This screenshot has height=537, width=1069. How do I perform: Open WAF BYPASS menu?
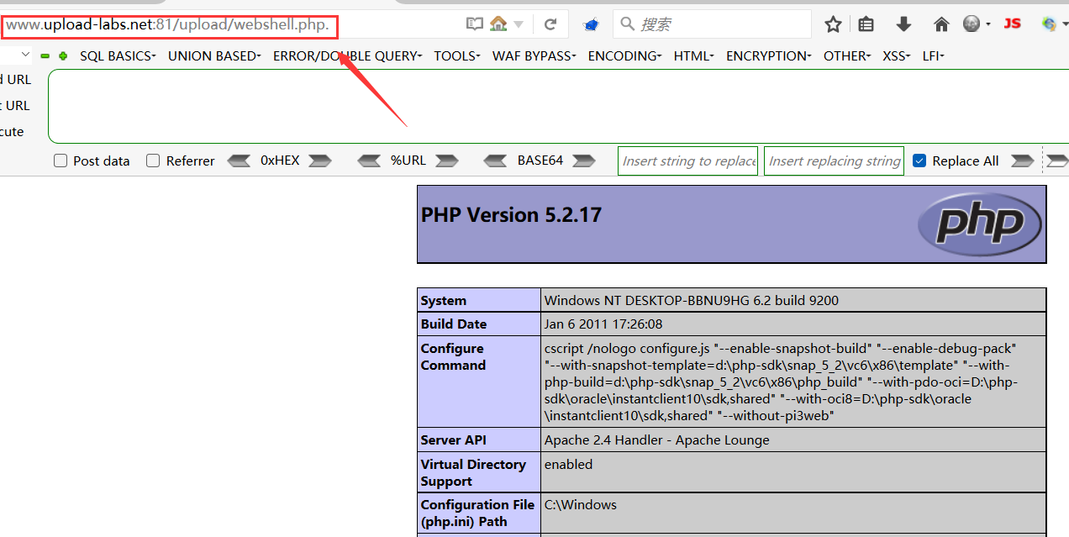tap(534, 56)
